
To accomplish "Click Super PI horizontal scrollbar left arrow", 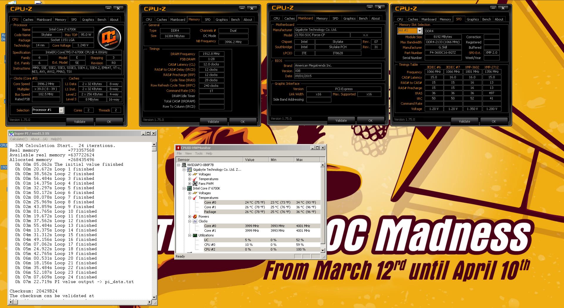I will 11,302.
